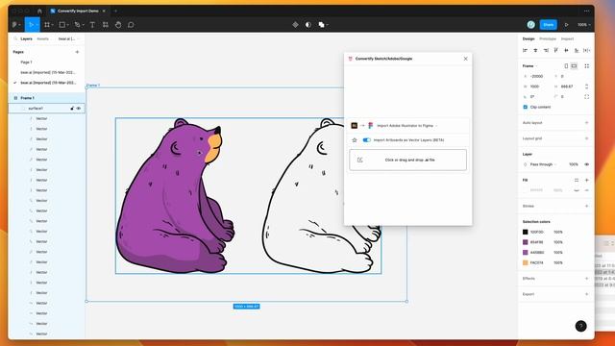
Task: Toggle layer visibility eye in Layer section
Action: [587, 164]
